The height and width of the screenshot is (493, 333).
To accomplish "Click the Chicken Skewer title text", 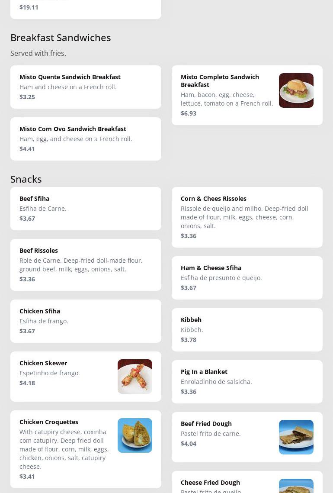I will tap(43, 363).
